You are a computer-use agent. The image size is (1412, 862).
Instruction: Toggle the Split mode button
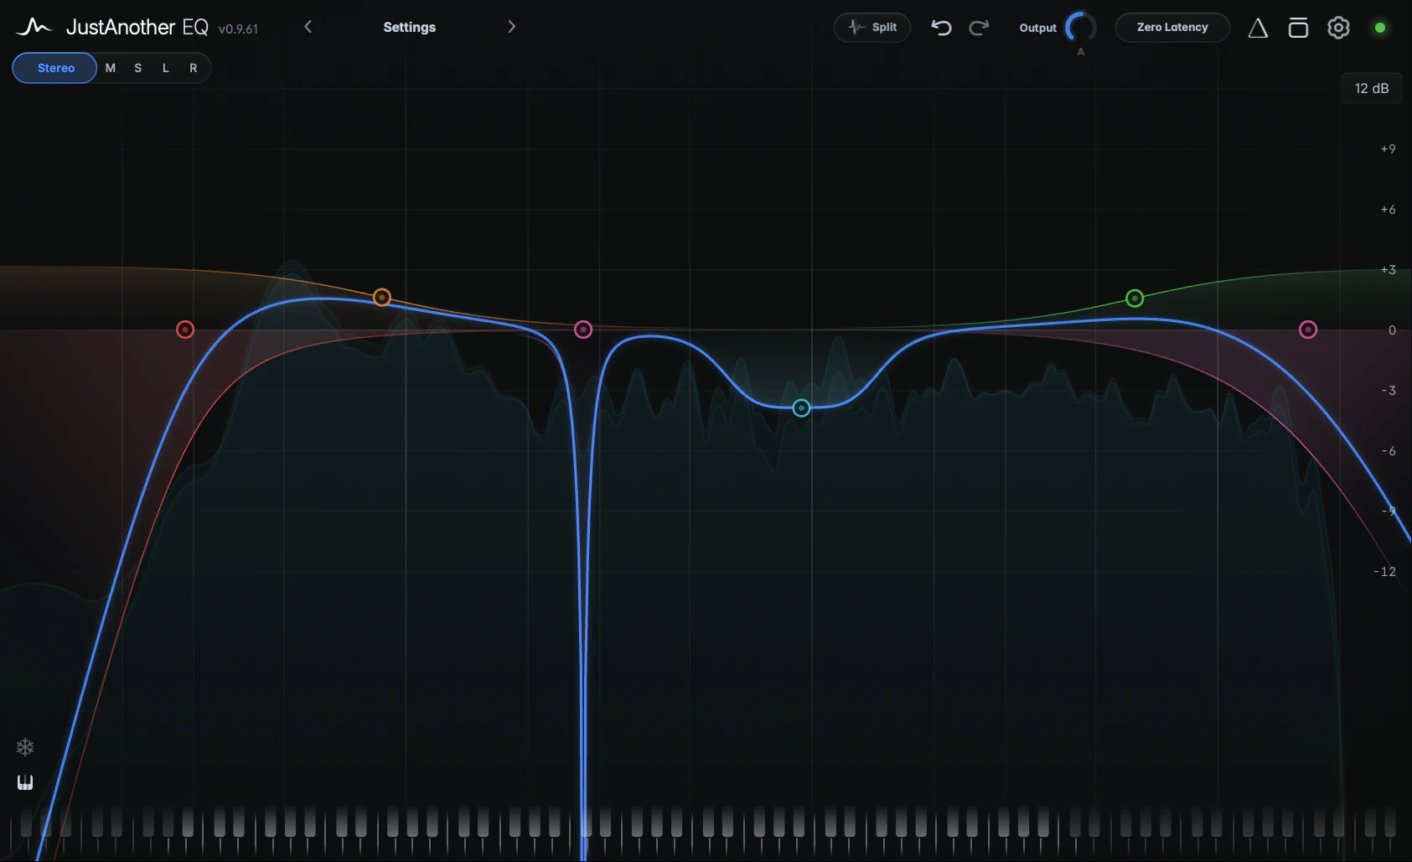pyautogui.click(x=872, y=27)
